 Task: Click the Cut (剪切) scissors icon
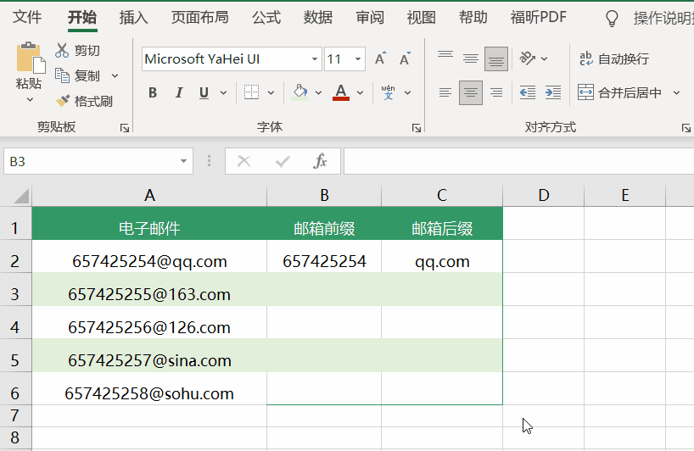pyautogui.click(x=62, y=51)
